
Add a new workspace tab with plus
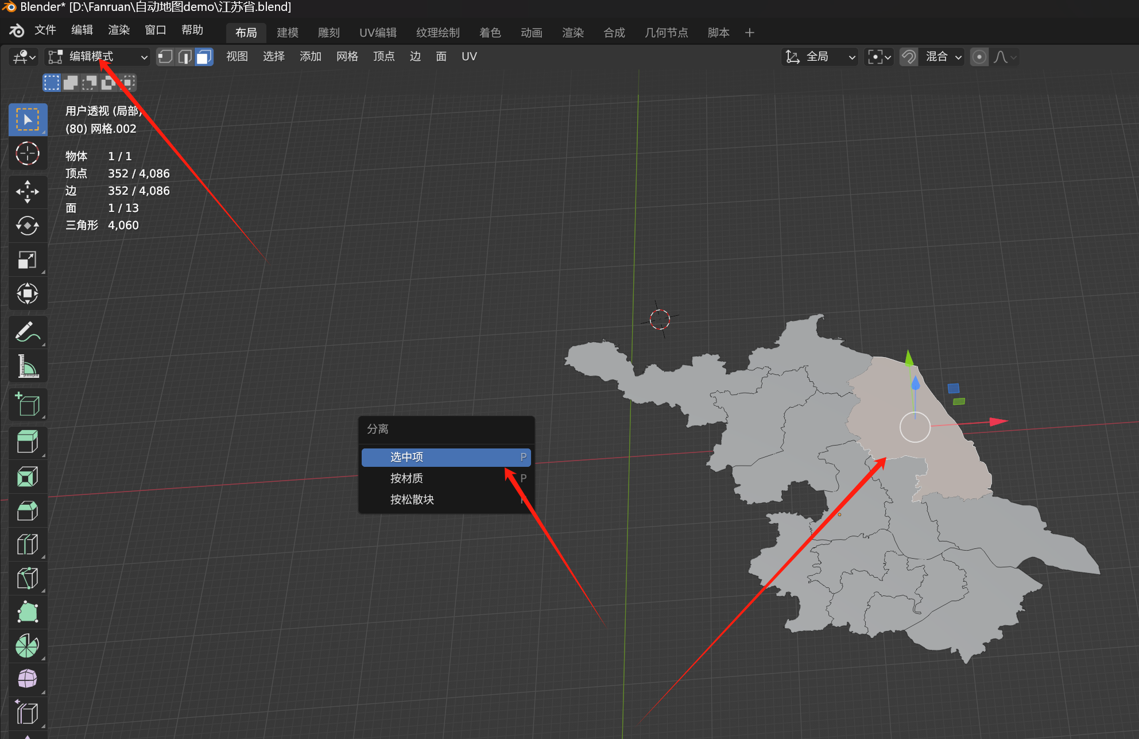749,33
